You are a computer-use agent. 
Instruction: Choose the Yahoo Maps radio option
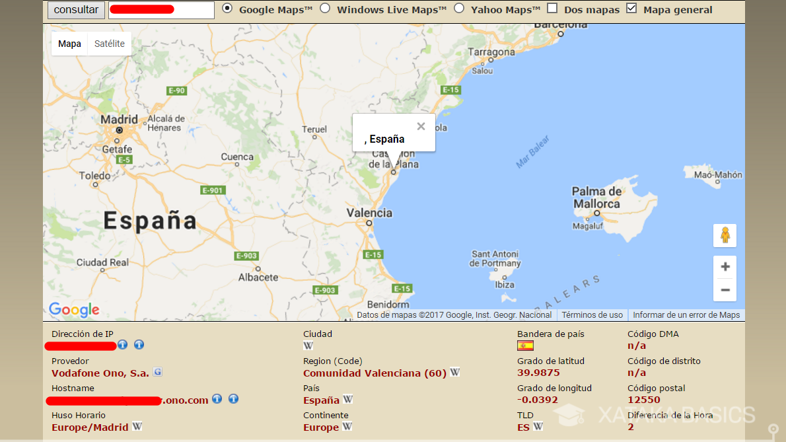click(x=458, y=9)
